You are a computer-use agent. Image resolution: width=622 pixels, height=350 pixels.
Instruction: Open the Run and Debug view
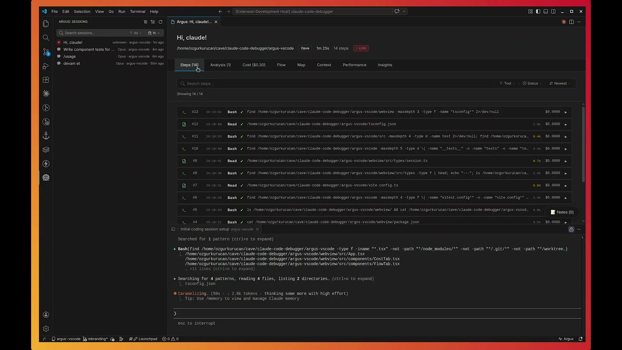[x=46, y=66]
